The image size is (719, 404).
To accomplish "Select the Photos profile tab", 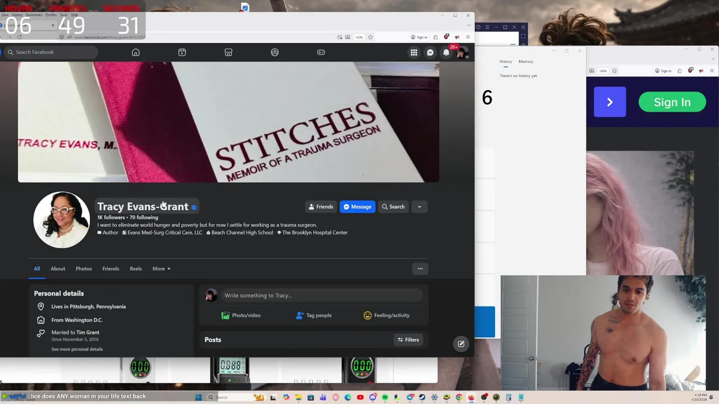I will (x=84, y=269).
